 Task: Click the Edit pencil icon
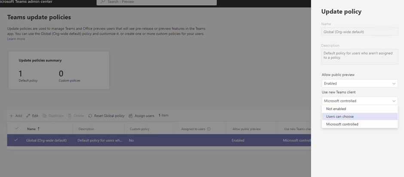click(28, 116)
